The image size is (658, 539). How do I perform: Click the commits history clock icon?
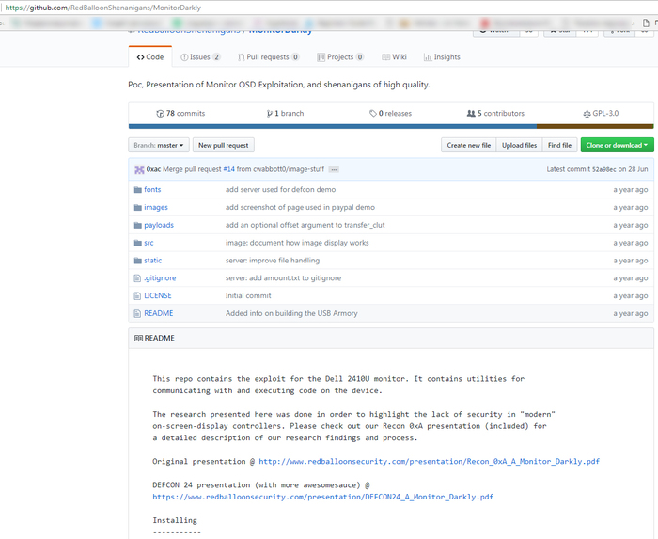(x=161, y=113)
